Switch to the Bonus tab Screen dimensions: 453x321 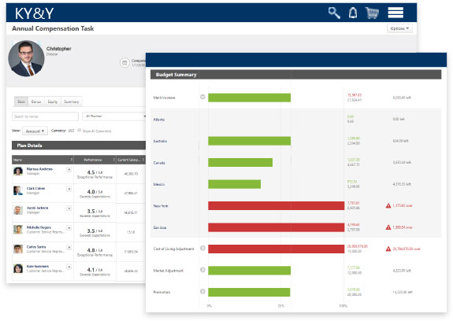pos(36,101)
